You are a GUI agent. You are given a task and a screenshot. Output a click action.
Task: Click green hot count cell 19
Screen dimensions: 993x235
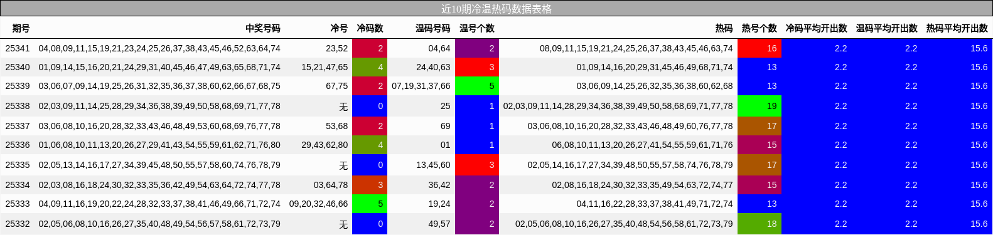[760, 106]
